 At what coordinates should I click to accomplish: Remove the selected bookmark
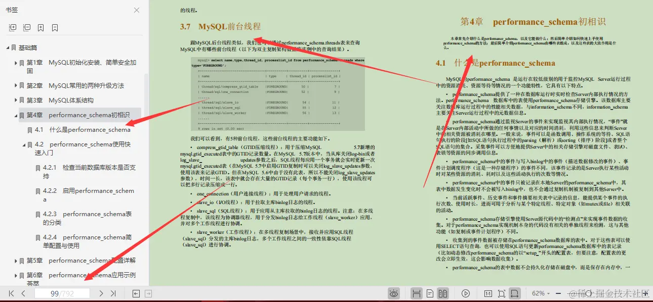pos(56,28)
